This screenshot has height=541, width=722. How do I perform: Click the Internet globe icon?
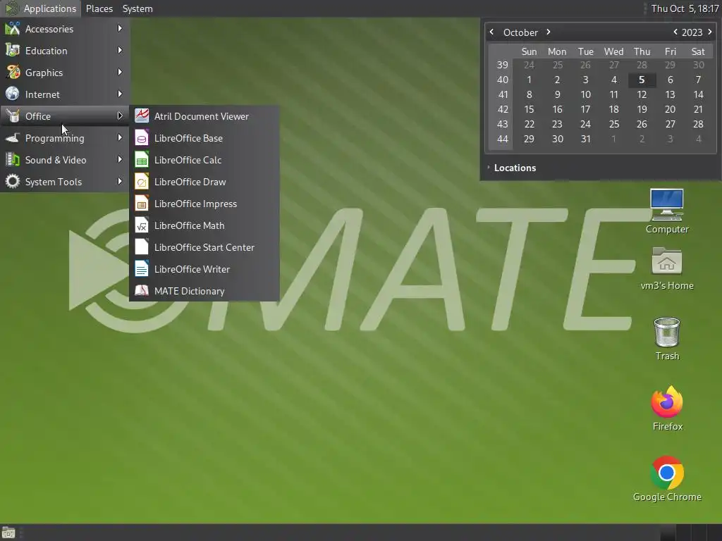point(13,94)
